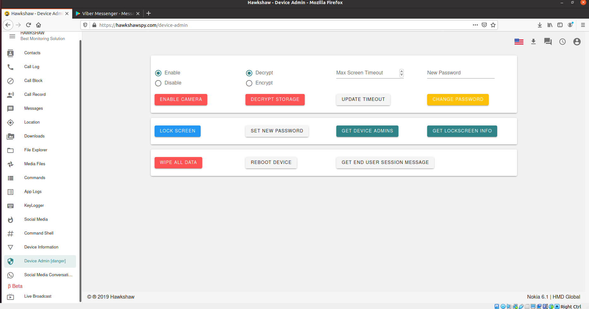The width and height of the screenshot is (589, 309).
Task: Focus the New Password field
Action: 461,73
